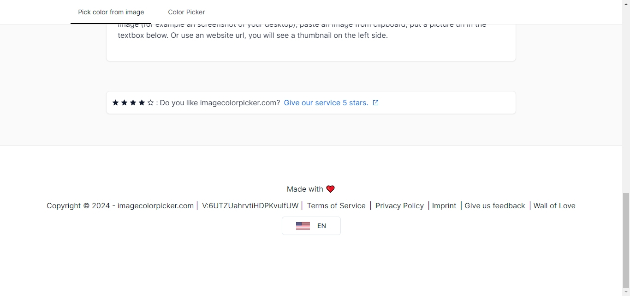Click the fourth filled rating star

pos(142,103)
